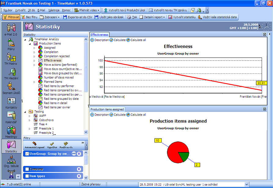This screenshot has width=273, height=188.
Task: Open Kontakty in the sidebar
Action: tap(11, 102)
